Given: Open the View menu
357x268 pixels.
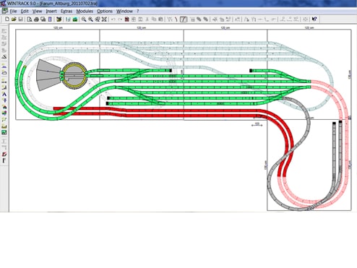Looking at the screenshot, I should tap(37, 12).
